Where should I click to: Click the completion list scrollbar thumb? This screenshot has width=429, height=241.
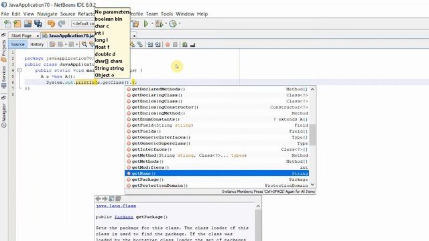312,135
